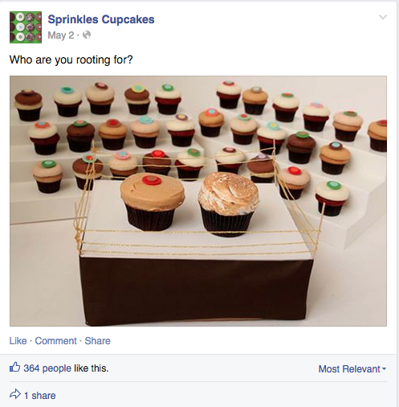399x407 pixels.
Task: Click the share arrow icon
Action: pyautogui.click(x=15, y=394)
